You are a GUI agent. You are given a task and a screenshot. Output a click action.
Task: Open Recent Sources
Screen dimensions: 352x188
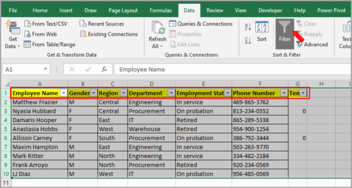tap(102, 24)
